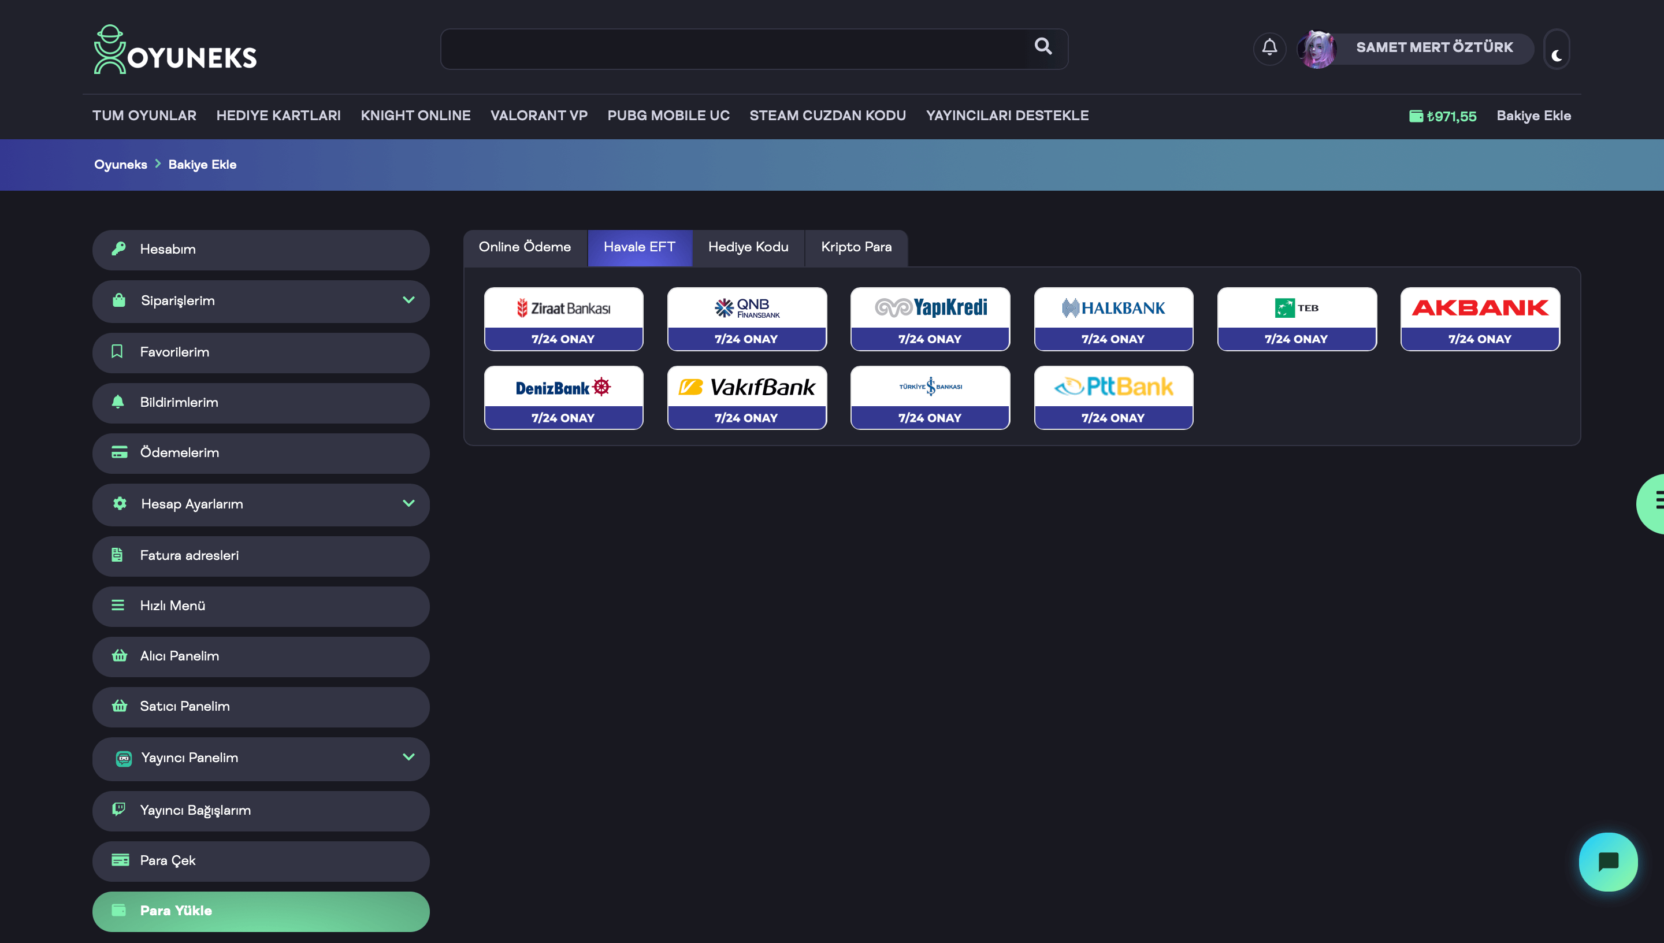
Task: Go to KNIGHT ONLINE
Action: coord(415,116)
